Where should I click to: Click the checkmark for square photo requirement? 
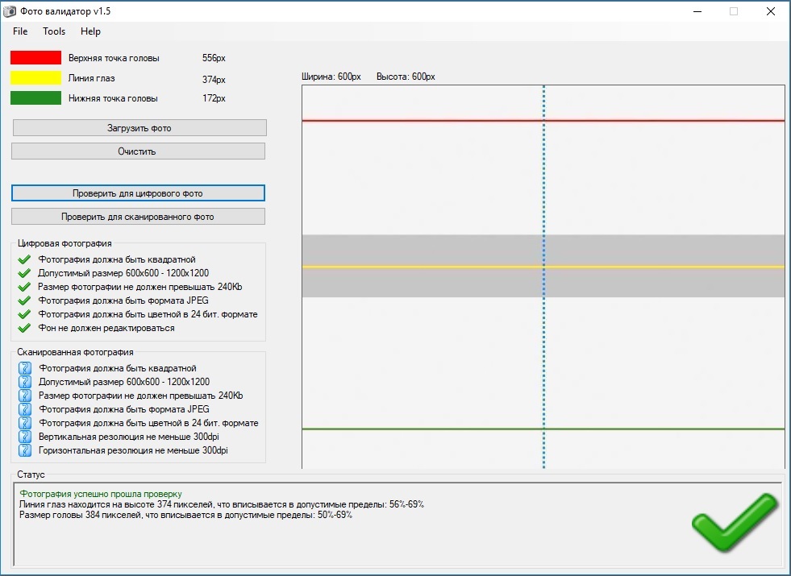click(x=24, y=260)
